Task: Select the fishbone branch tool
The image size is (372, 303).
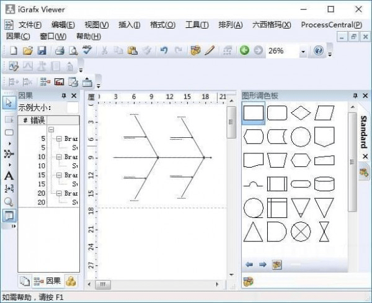Action: point(9,154)
